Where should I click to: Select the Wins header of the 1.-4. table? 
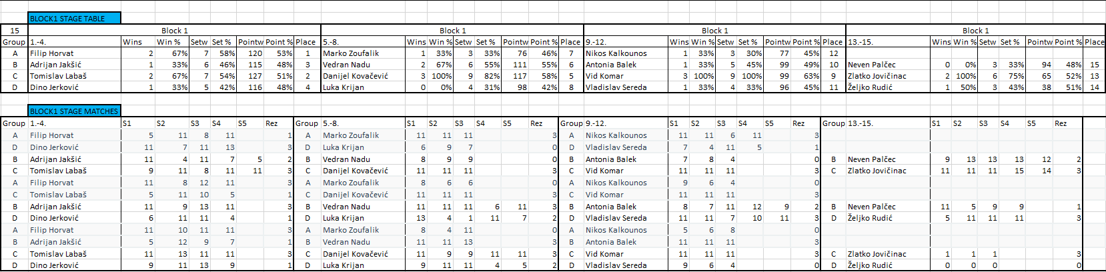[x=132, y=42]
